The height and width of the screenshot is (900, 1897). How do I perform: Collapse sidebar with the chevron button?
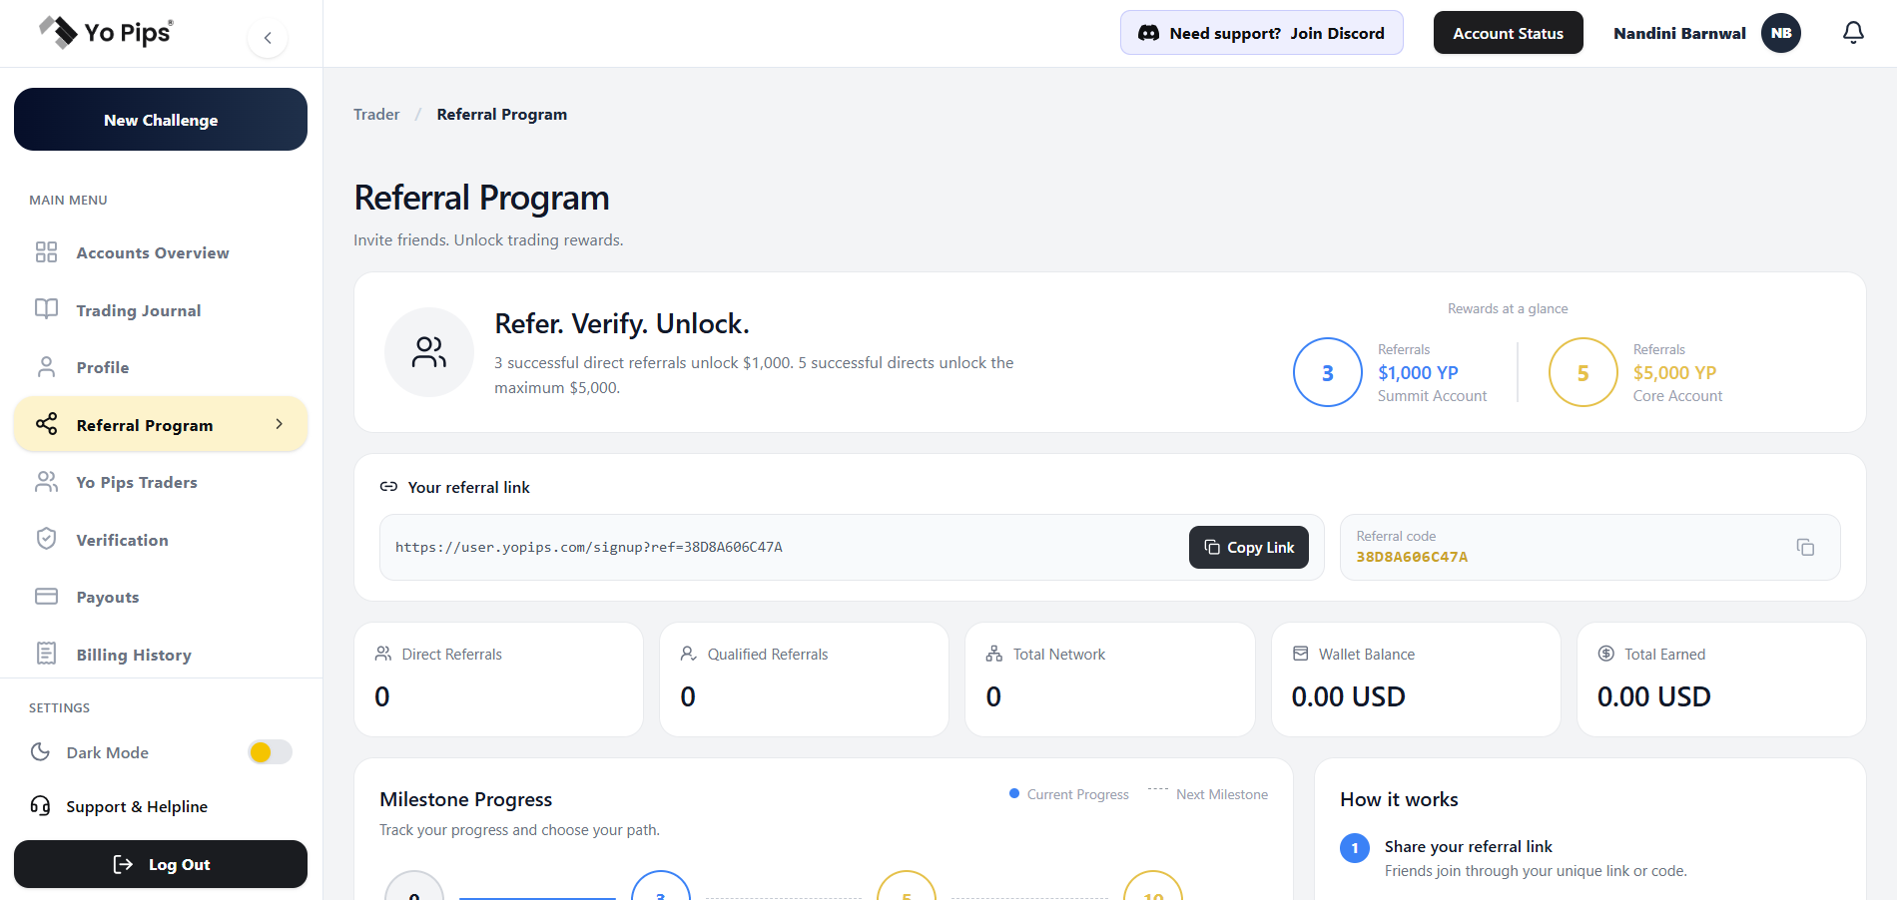[x=268, y=38]
